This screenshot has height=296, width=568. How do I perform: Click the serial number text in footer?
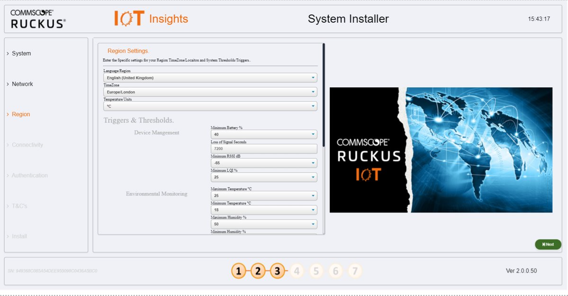[53, 271]
